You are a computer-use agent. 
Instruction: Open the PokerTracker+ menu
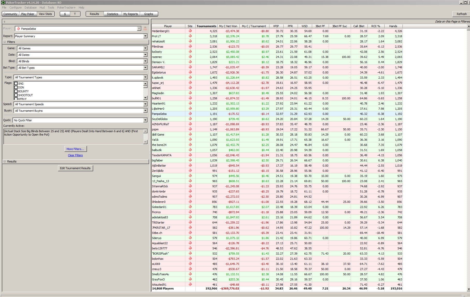(x=67, y=8)
